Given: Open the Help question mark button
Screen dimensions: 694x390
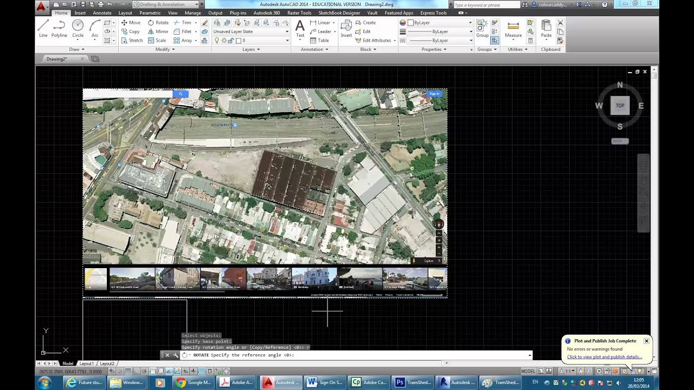Looking at the screenshot, I should tap(604, 4).
